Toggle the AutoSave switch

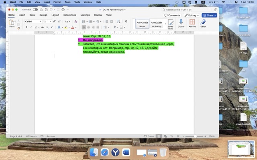click(x=35, y=9)
